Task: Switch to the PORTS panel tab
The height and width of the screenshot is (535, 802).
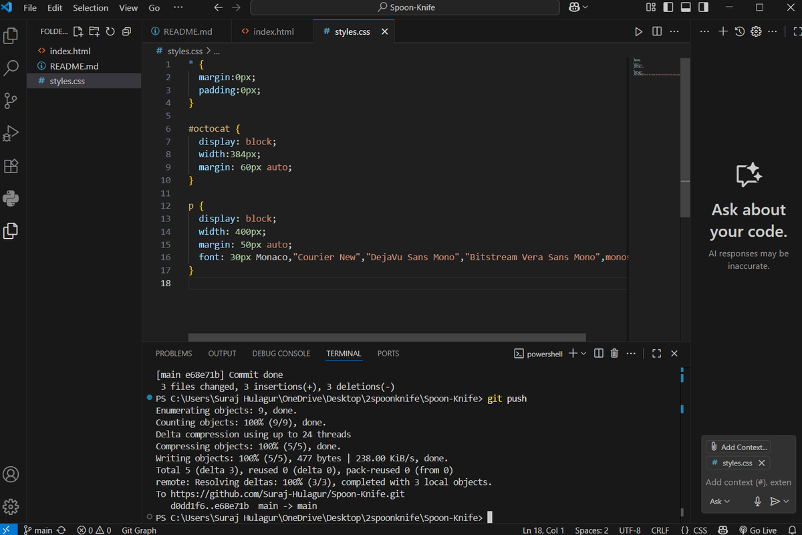Action: [x=388, y=353]
